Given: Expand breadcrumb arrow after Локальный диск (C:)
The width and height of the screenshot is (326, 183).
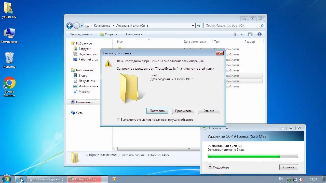Looking at the screenshot, I should [148, 26].
